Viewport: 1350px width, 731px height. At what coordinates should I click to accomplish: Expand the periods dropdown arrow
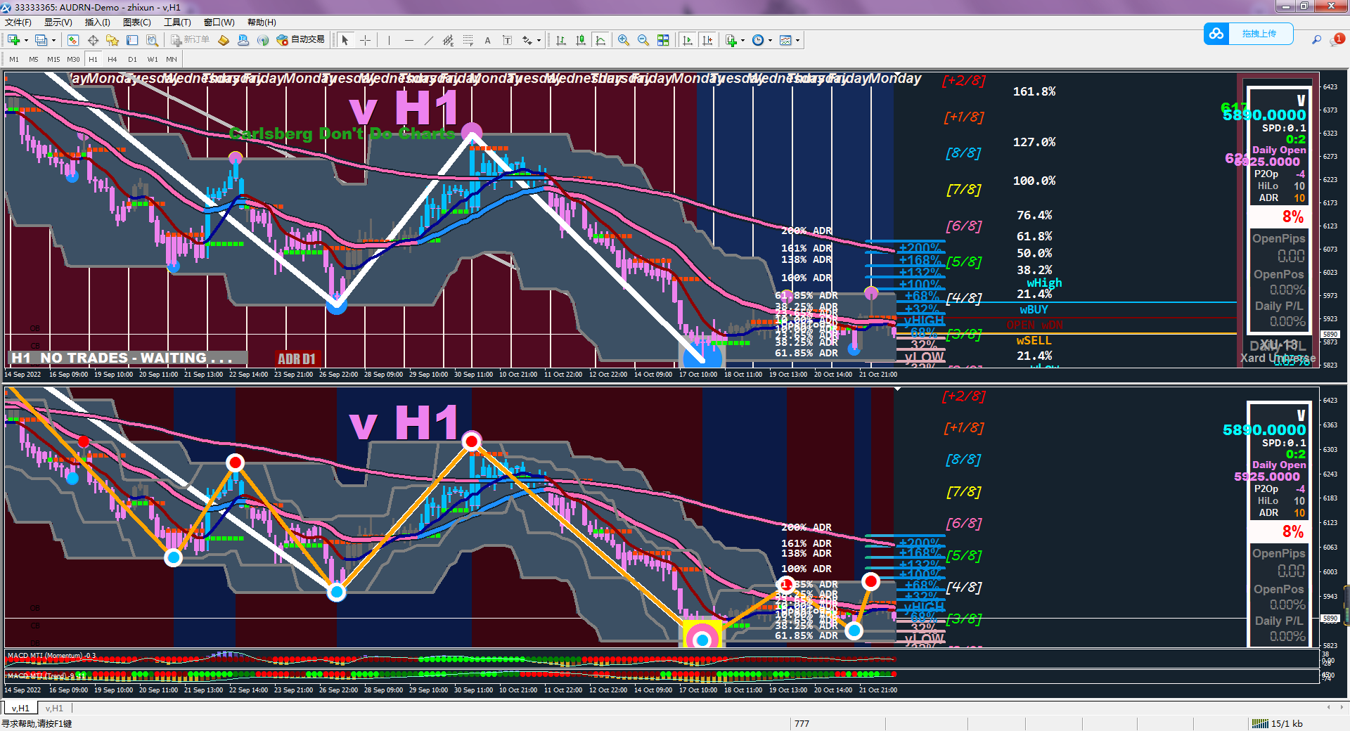tap(770, 40)
